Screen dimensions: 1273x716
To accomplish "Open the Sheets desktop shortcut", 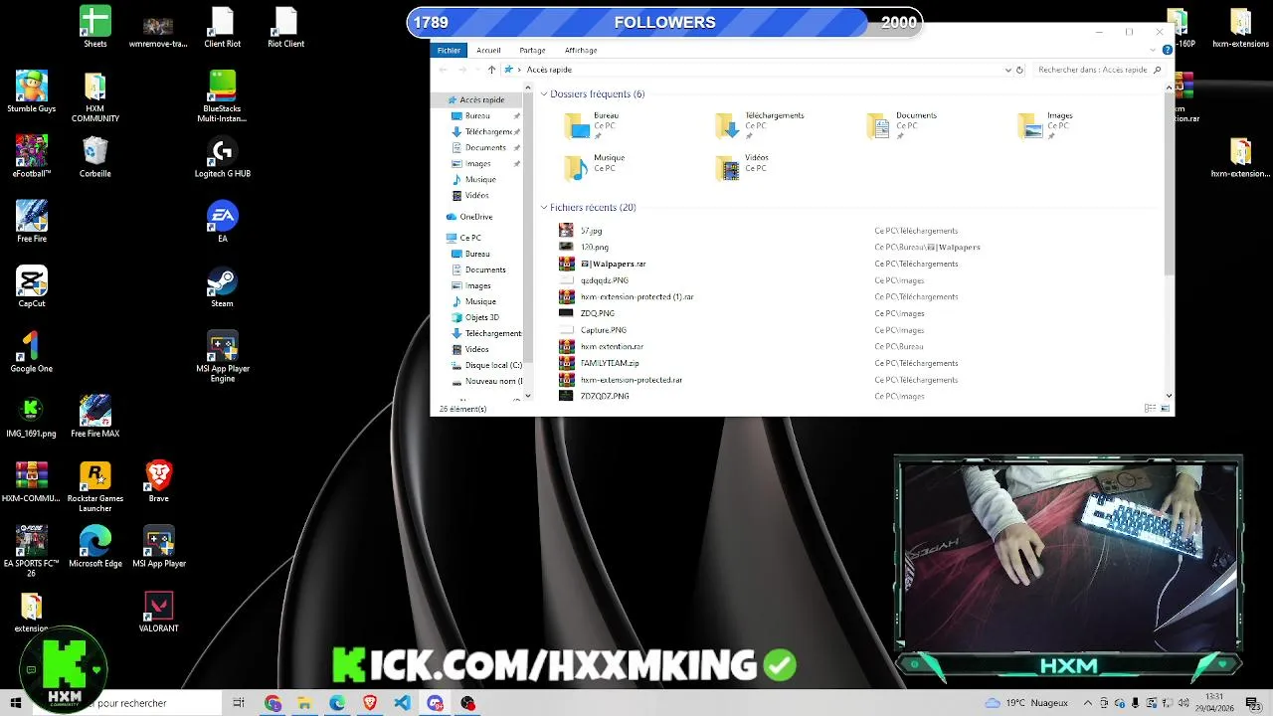I will 95,27.
